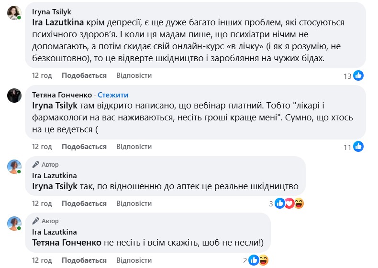Click Тетяна Гонченко mention in last comment
This screenshot has width=378, height=268.
(x=67, y=243)
